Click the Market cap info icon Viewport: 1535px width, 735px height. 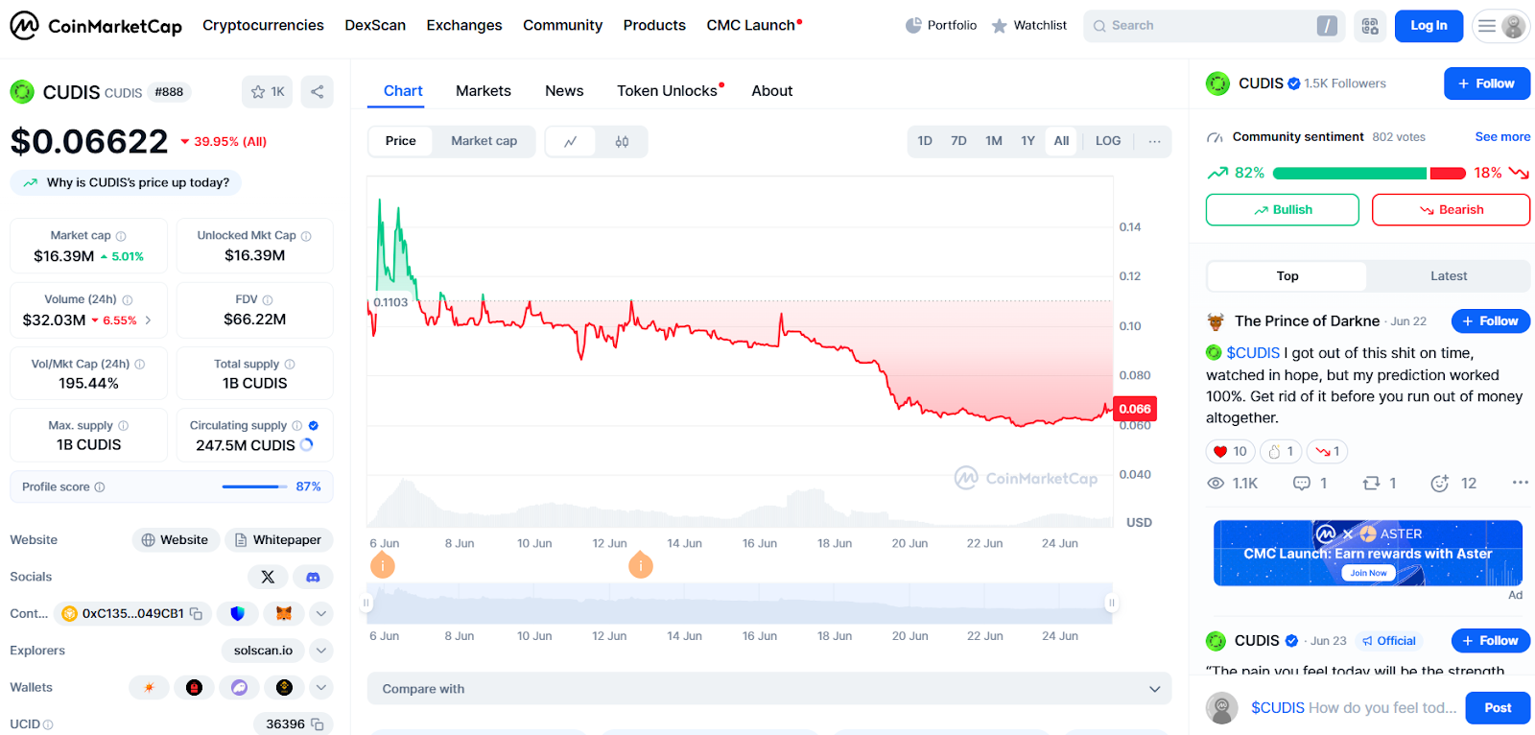[121, 236]
